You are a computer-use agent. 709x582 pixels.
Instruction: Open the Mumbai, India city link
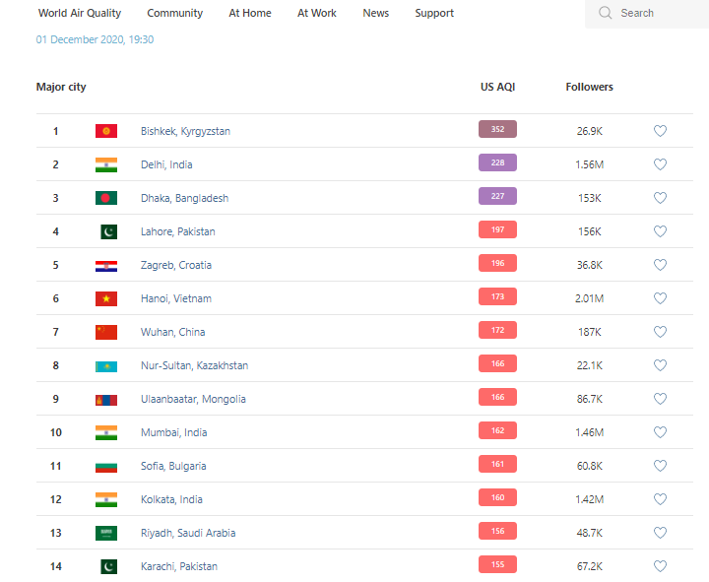pos(173,432)
